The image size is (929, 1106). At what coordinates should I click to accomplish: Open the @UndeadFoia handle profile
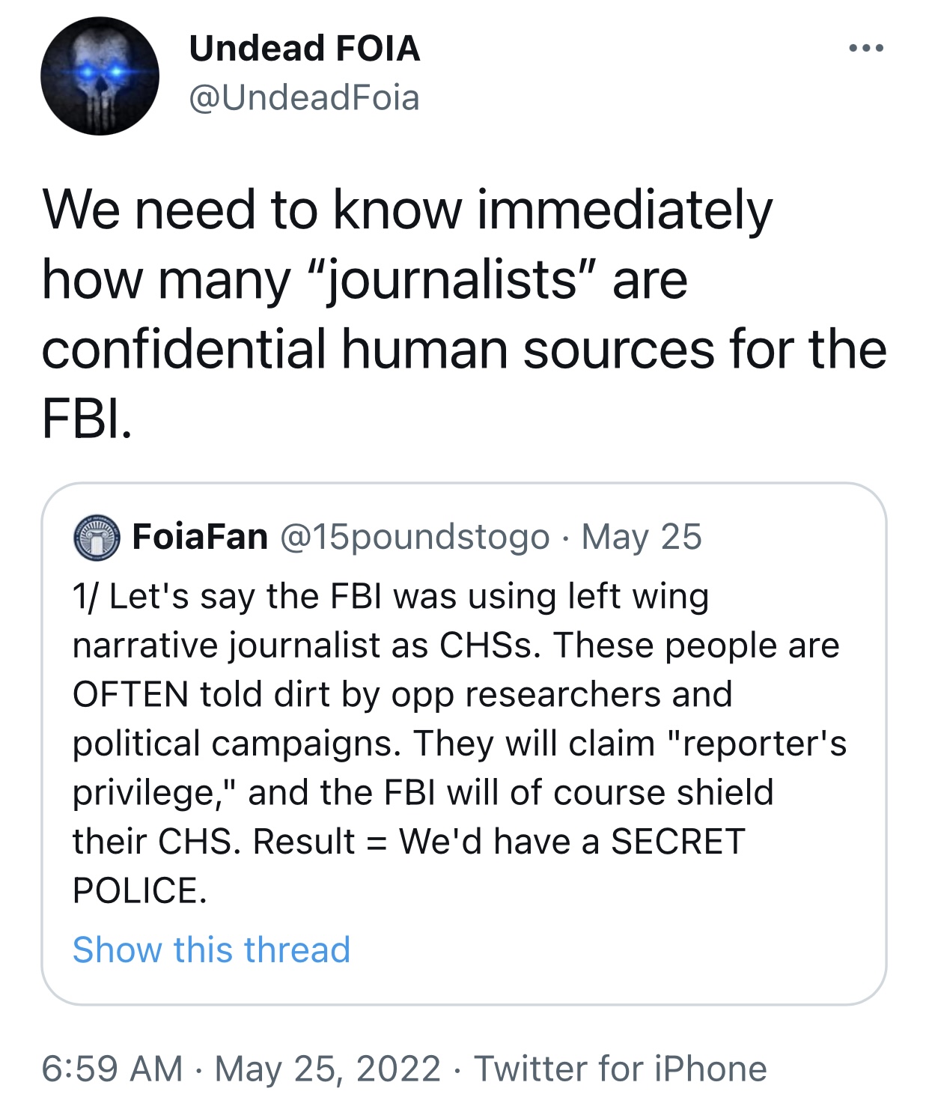coord(304,98)
